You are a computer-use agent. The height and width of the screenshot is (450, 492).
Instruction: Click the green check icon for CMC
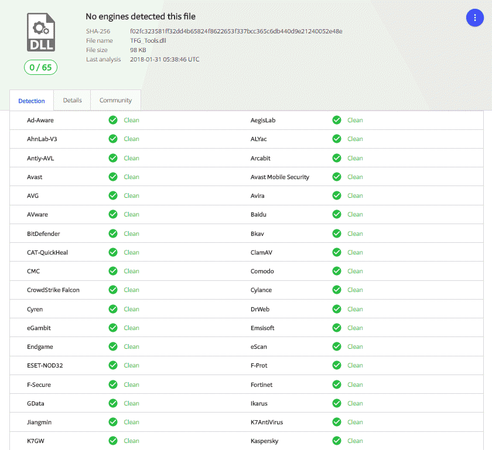tap(113, 272)
